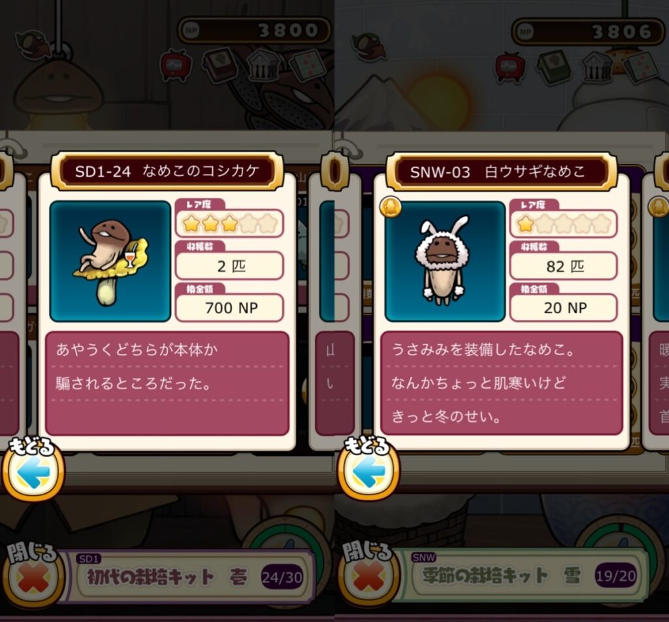Open the red TV icon on left screen
This screenshot has width=669, height=622.
point(175,65)
